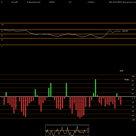Click the SI & MR header text
This screenshot has width=136, height=136.
click(14, 2)
